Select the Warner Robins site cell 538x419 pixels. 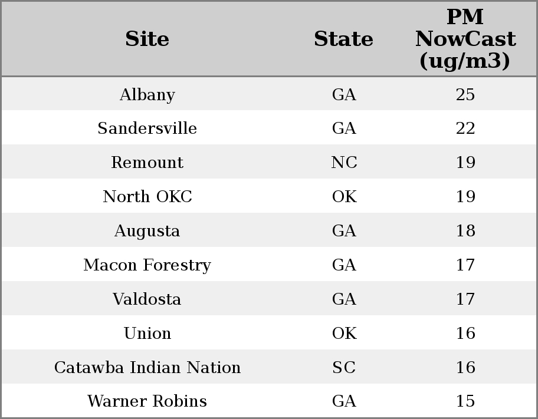[147, 401]
